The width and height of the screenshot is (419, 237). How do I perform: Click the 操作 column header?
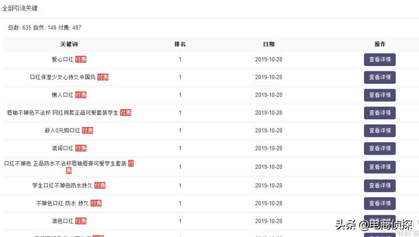pyautogui.click(x=380, y=44)
